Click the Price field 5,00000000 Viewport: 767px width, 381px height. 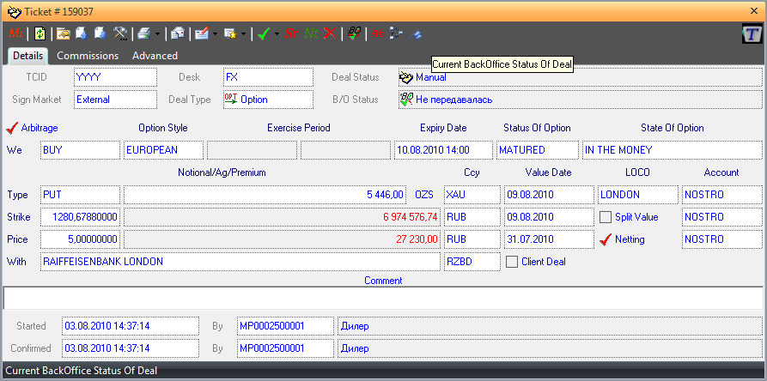tap(80, 239)
